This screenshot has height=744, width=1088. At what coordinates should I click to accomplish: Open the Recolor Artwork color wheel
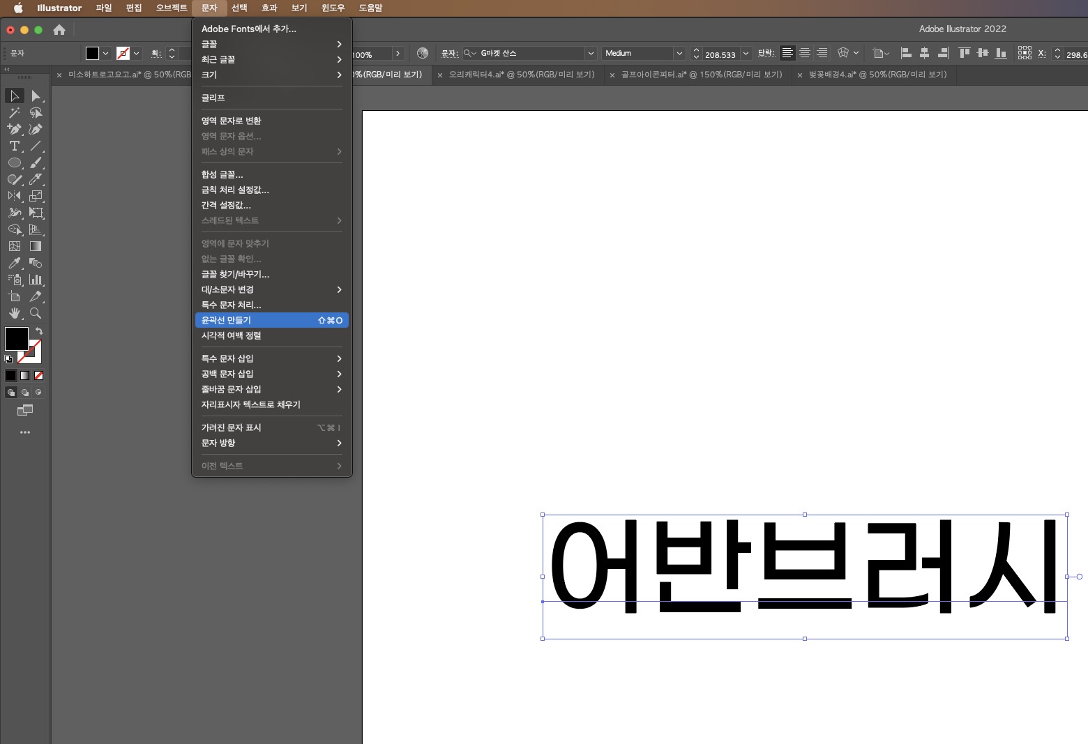pos(422,53)
